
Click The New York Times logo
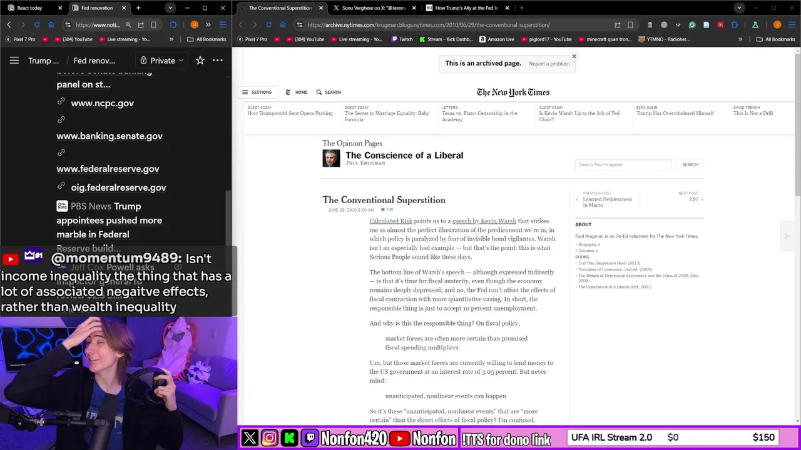(x=513, y=92)
